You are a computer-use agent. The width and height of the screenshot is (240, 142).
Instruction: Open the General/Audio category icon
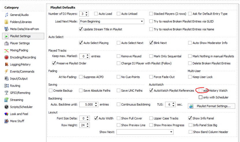coord(6,15)
